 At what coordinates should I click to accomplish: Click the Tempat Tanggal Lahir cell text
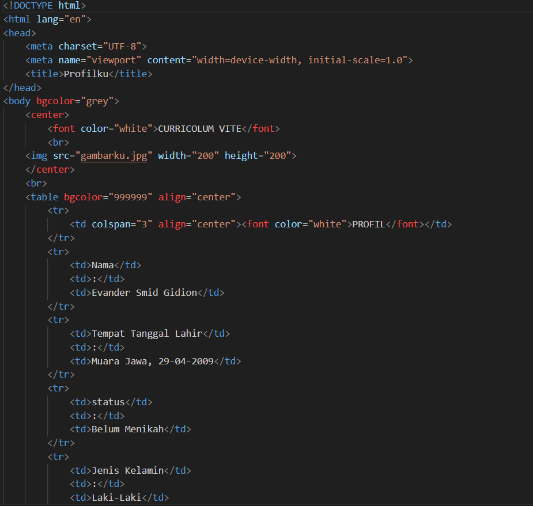click(147, 334)
